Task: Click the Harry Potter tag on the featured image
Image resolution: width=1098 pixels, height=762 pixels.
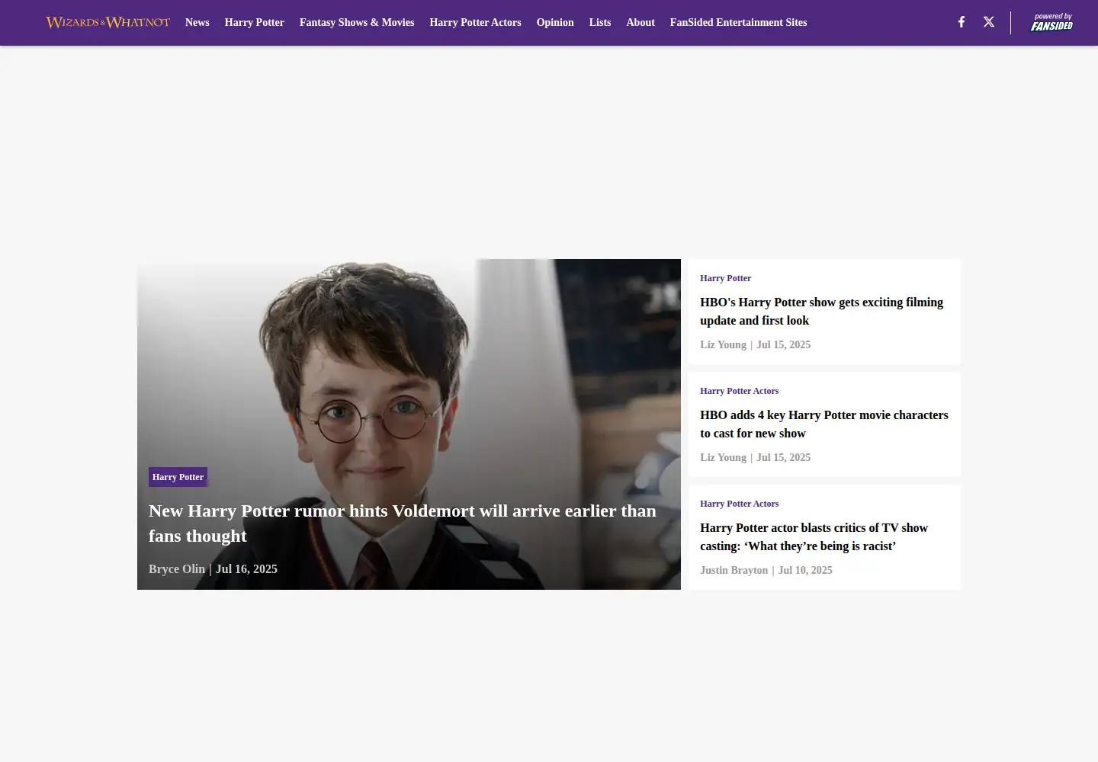Action: click(x=178, y=477)
